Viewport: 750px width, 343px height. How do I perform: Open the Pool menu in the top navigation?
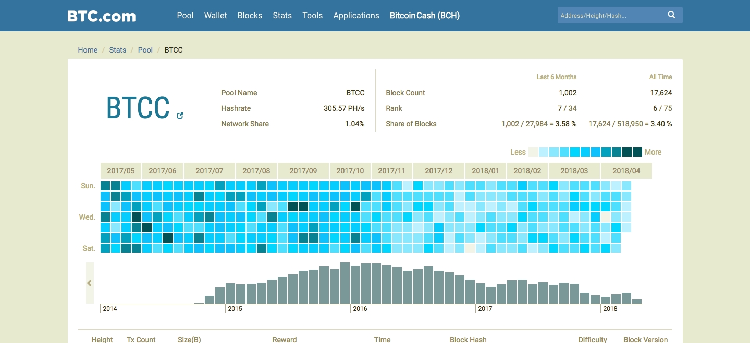pos(185,16)
